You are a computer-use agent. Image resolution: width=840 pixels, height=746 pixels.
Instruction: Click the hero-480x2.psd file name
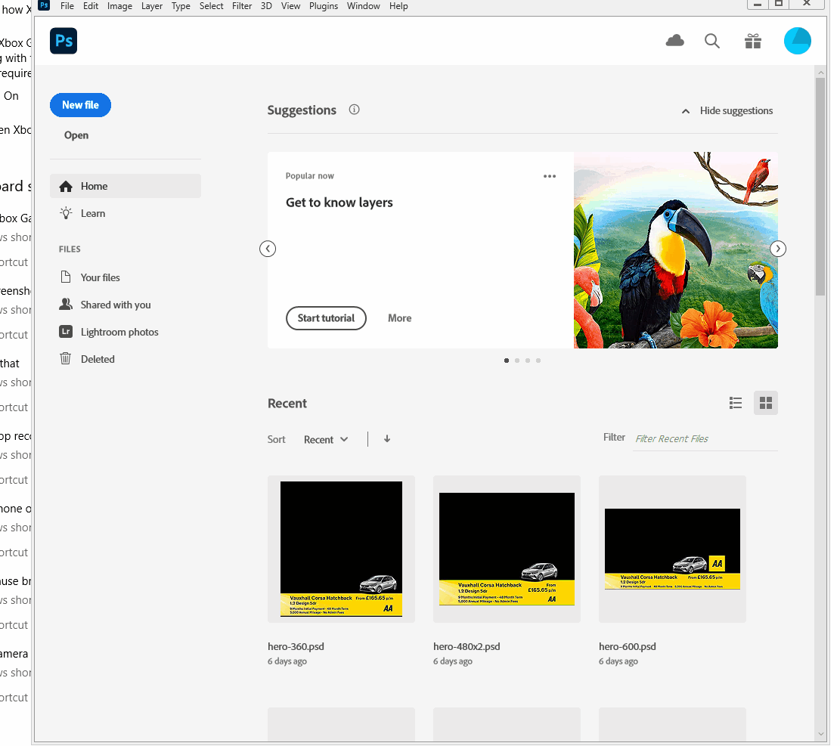466,646
